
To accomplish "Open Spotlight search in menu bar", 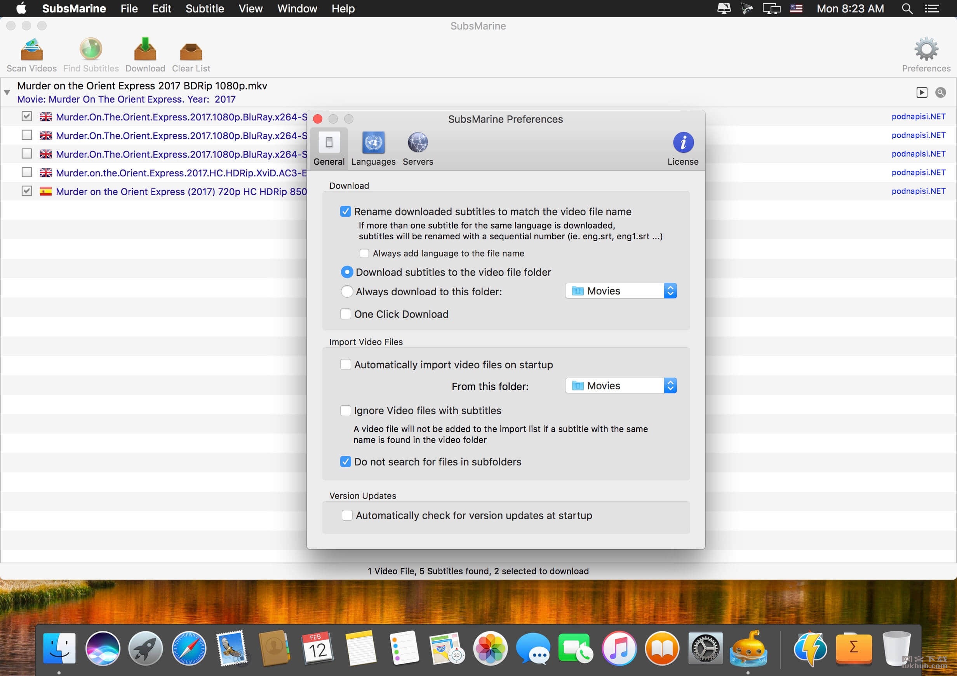I will 907,8.
